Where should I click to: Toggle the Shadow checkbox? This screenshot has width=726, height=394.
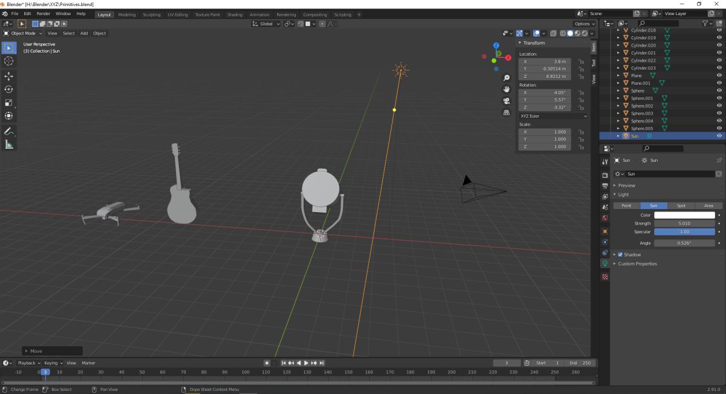tap(620, 254)
